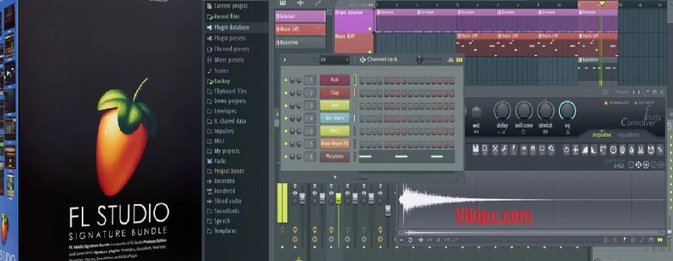
Task: Open the Kick channel button
Action: pos(334,80)
